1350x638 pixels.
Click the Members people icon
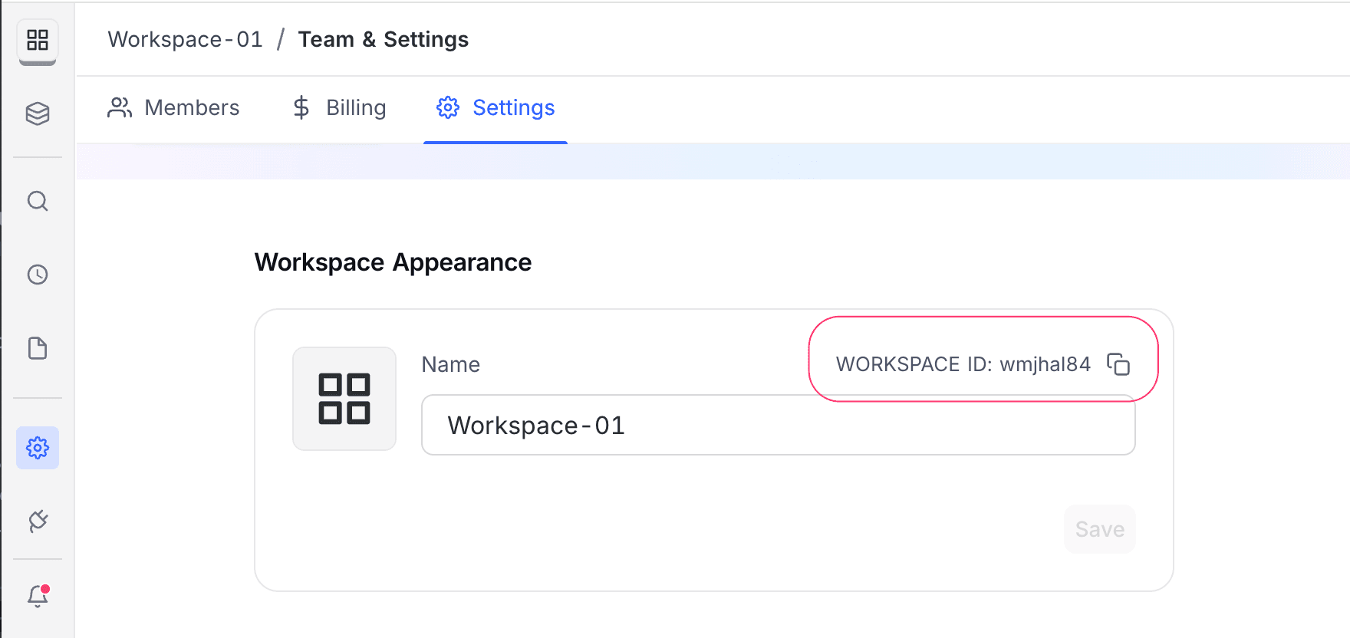[119, 108]
